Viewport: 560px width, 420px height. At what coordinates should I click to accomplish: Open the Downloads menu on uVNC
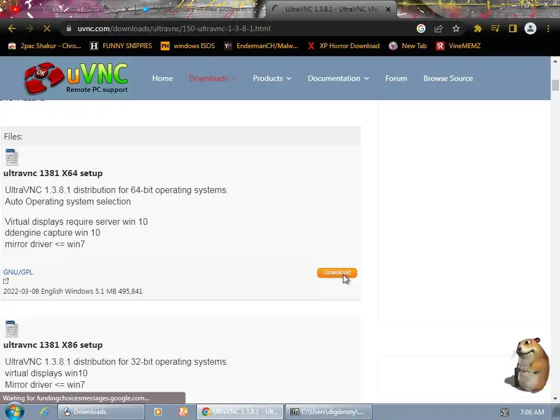(x=208, y=78)
